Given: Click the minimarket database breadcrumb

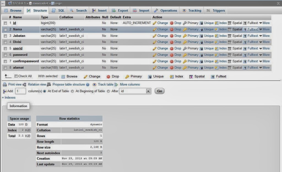Looking at the screenshot, I should (40, 3).
